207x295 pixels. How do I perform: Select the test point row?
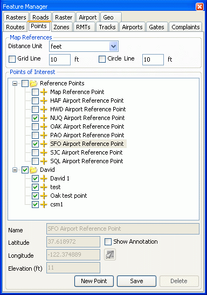click(55, 187)
